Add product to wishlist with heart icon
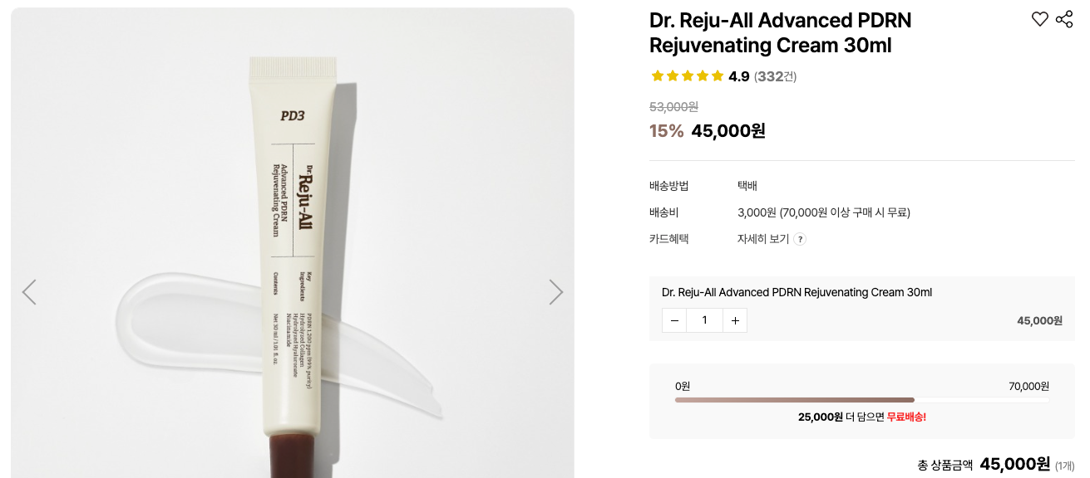The height and width of the screenshot is (478, 1090). coord(1039,19)
